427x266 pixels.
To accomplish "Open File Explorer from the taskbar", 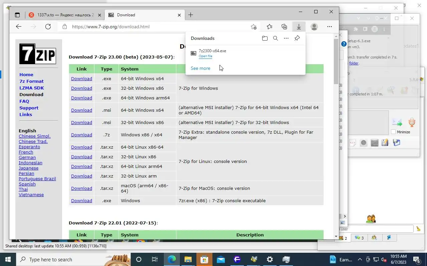I will click(x=188, y=259).
